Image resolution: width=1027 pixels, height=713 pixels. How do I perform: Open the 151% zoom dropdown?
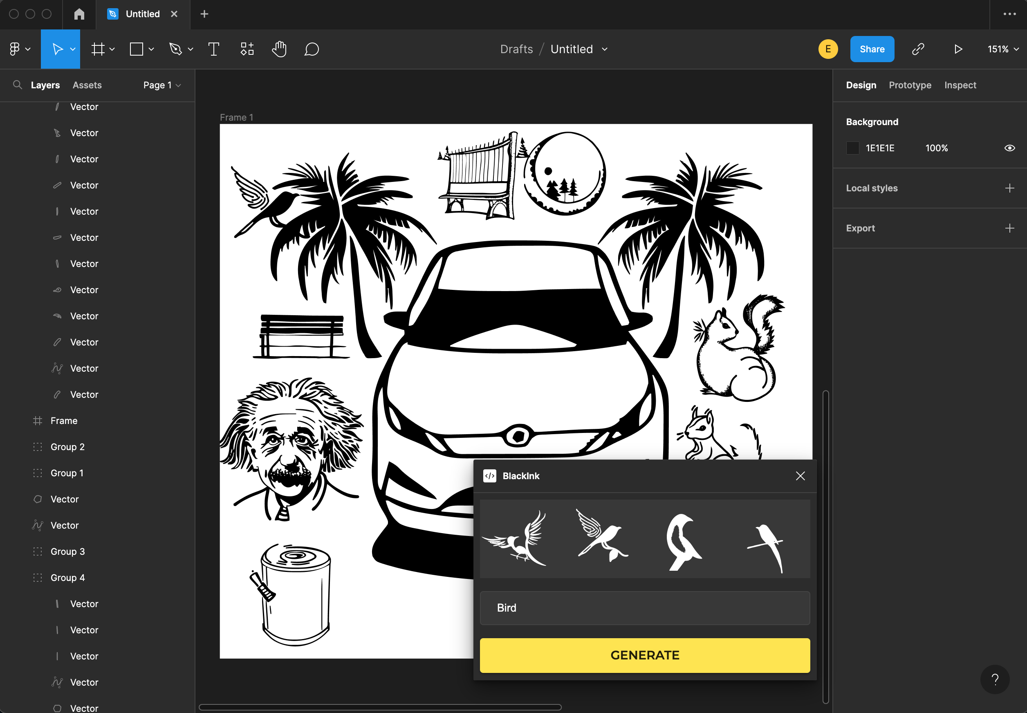1003,49
